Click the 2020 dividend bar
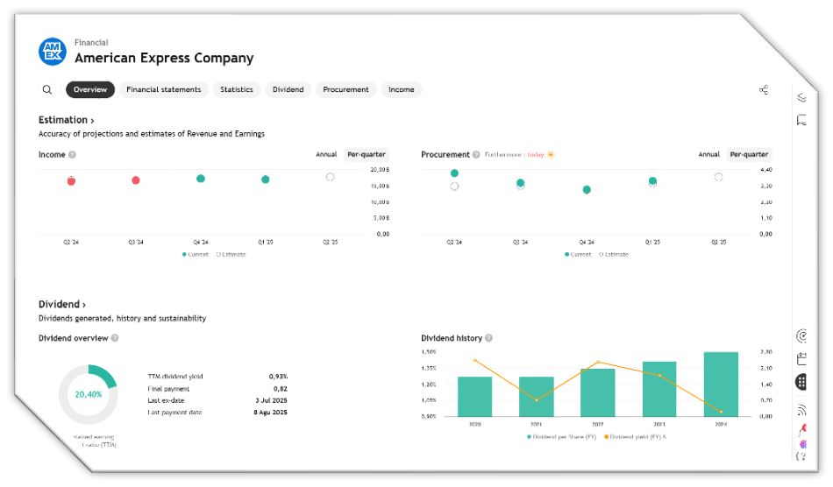The image size is (833, 487). 475,397
